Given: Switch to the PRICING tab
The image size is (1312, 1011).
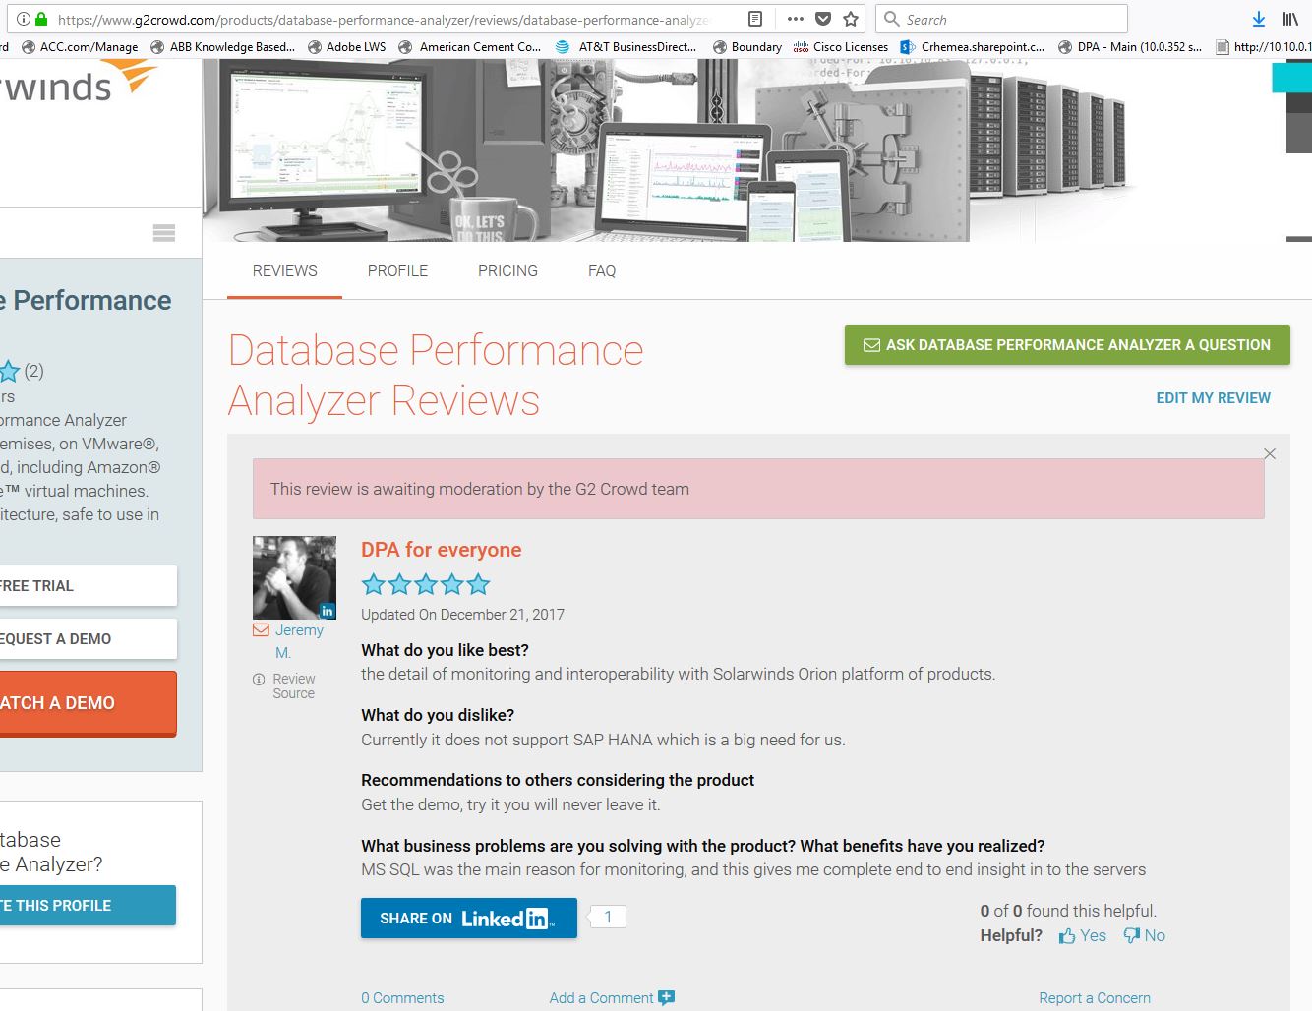Looking at the screenshot, I should pyautogui.click(x=507, y=270).
